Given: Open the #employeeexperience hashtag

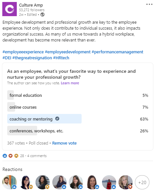Looking at the screenshot, I should pyautogui.click(x=23, y=52).
